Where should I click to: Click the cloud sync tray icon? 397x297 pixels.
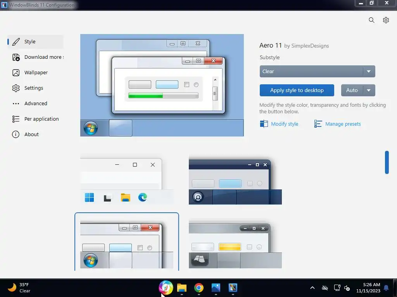pos(325,288)
